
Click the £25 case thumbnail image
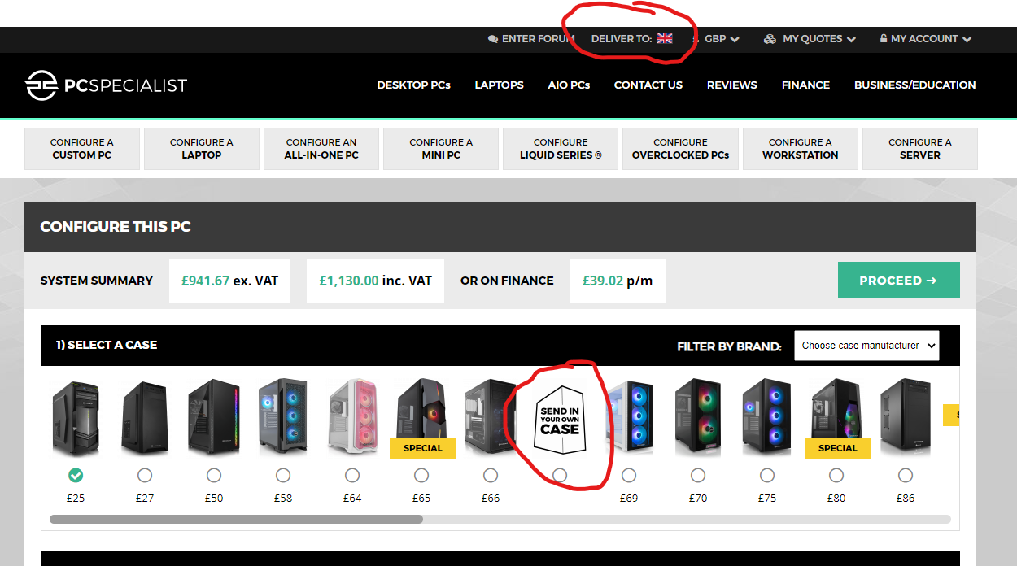tap(76, 418)
